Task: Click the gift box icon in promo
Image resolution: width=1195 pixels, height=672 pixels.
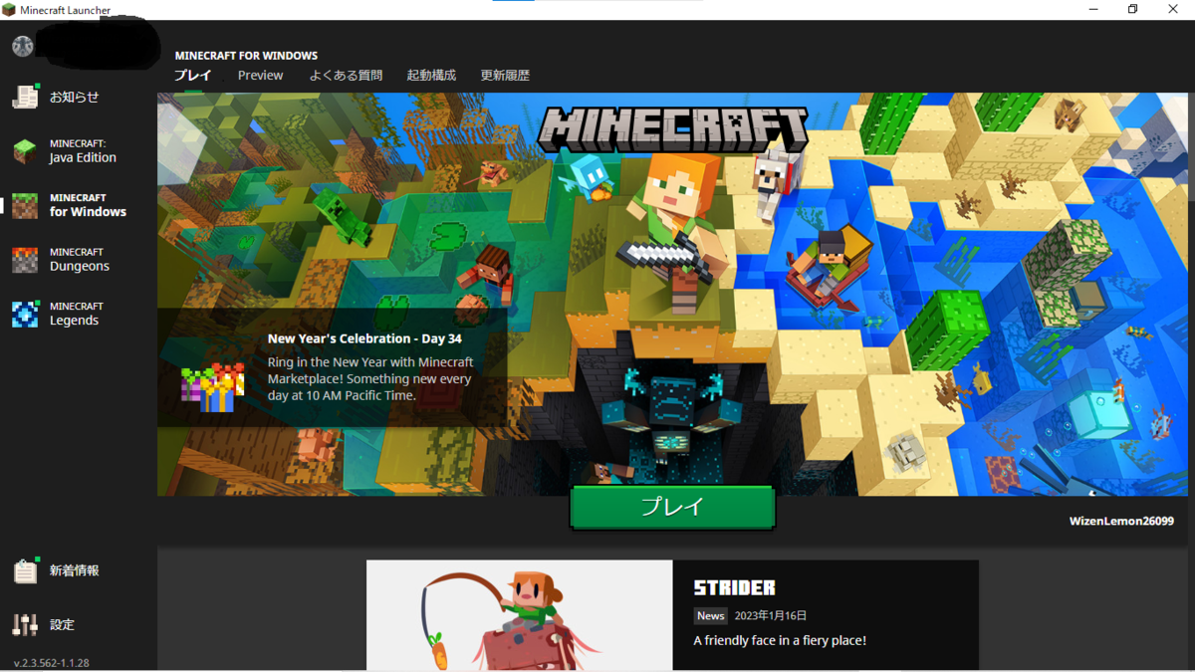Action: [212, 387]
